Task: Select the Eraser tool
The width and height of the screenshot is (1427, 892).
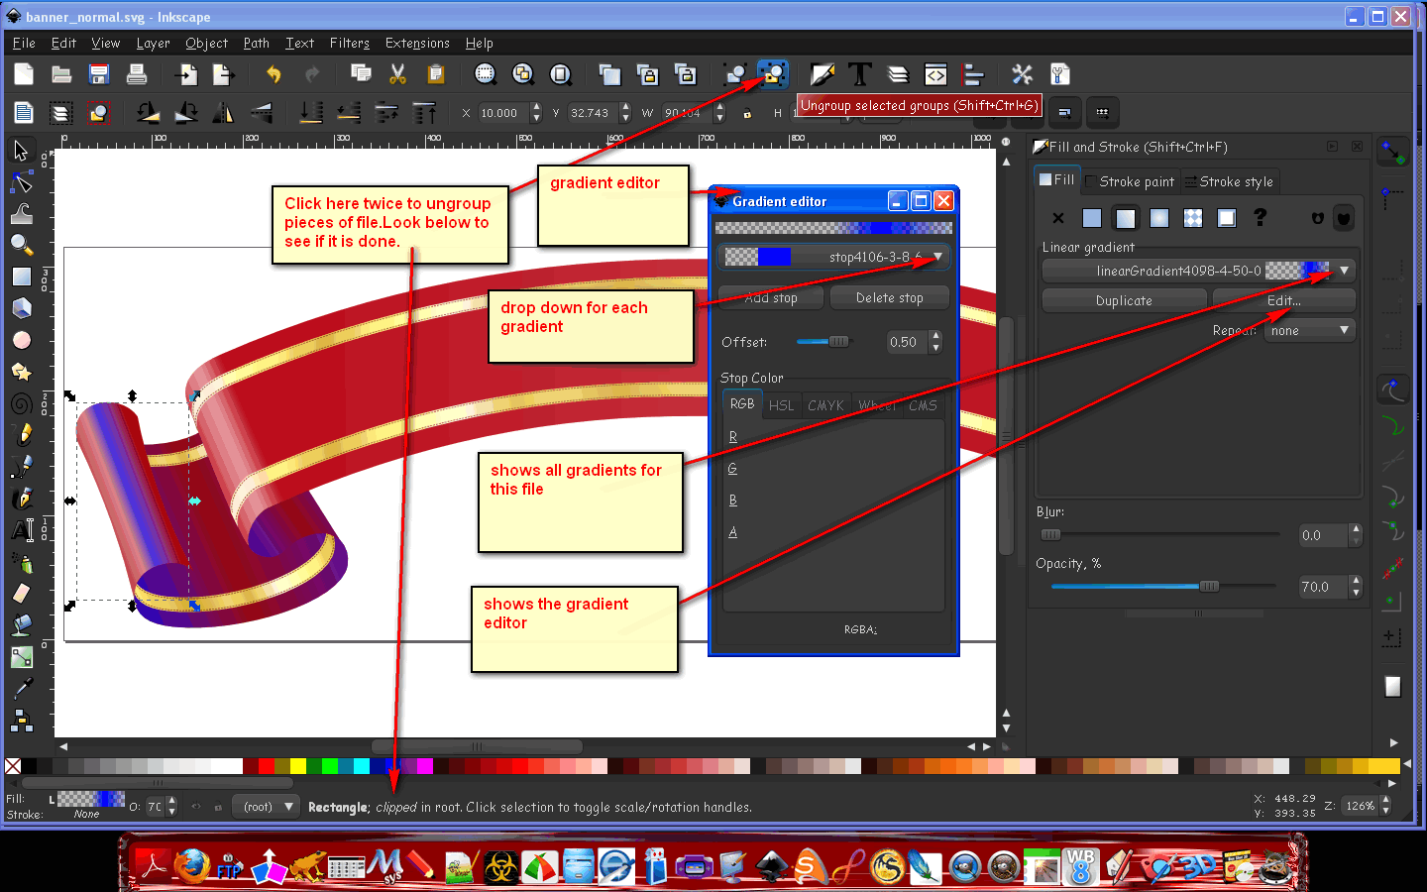Action: click(21, 594)
